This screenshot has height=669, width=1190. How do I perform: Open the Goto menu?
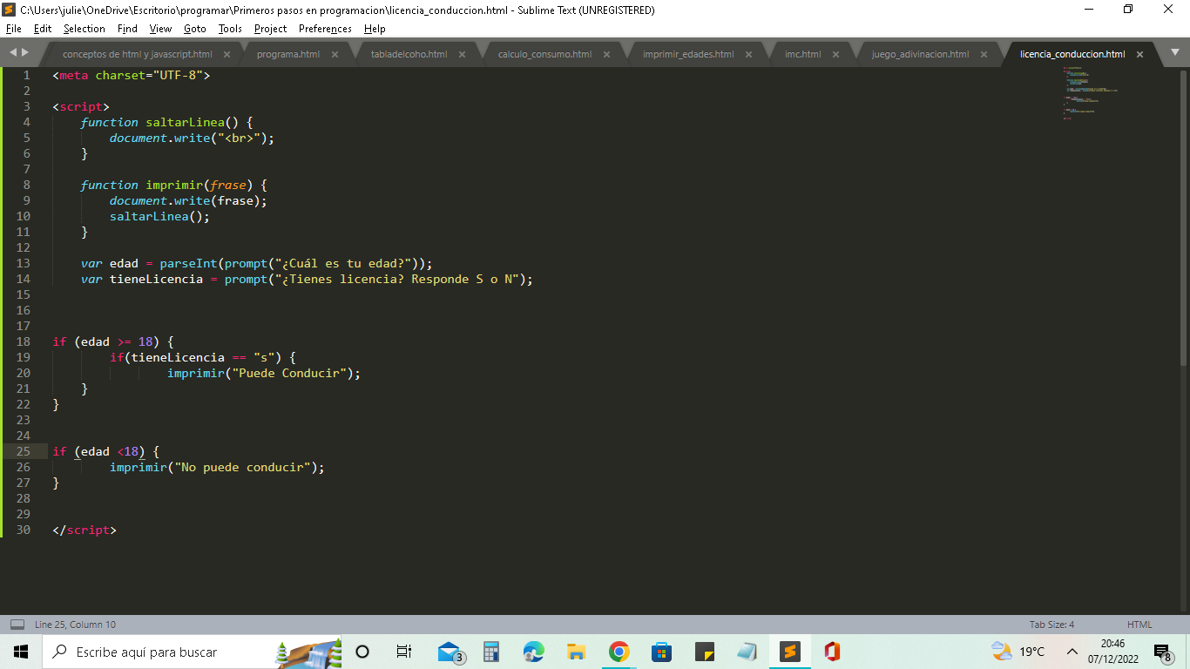click(195, 29)
